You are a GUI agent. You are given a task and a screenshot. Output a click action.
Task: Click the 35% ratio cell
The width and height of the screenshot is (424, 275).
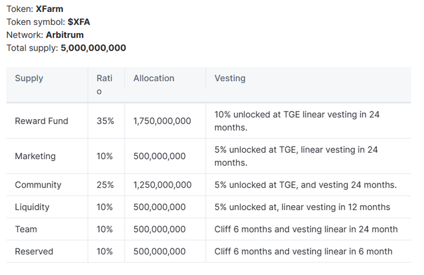click(105, 121)
